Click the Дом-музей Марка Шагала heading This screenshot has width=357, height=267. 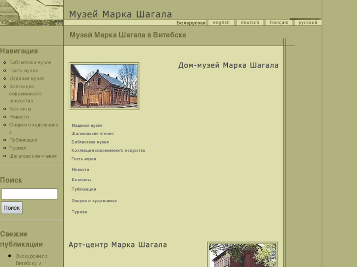coord(228,66)
